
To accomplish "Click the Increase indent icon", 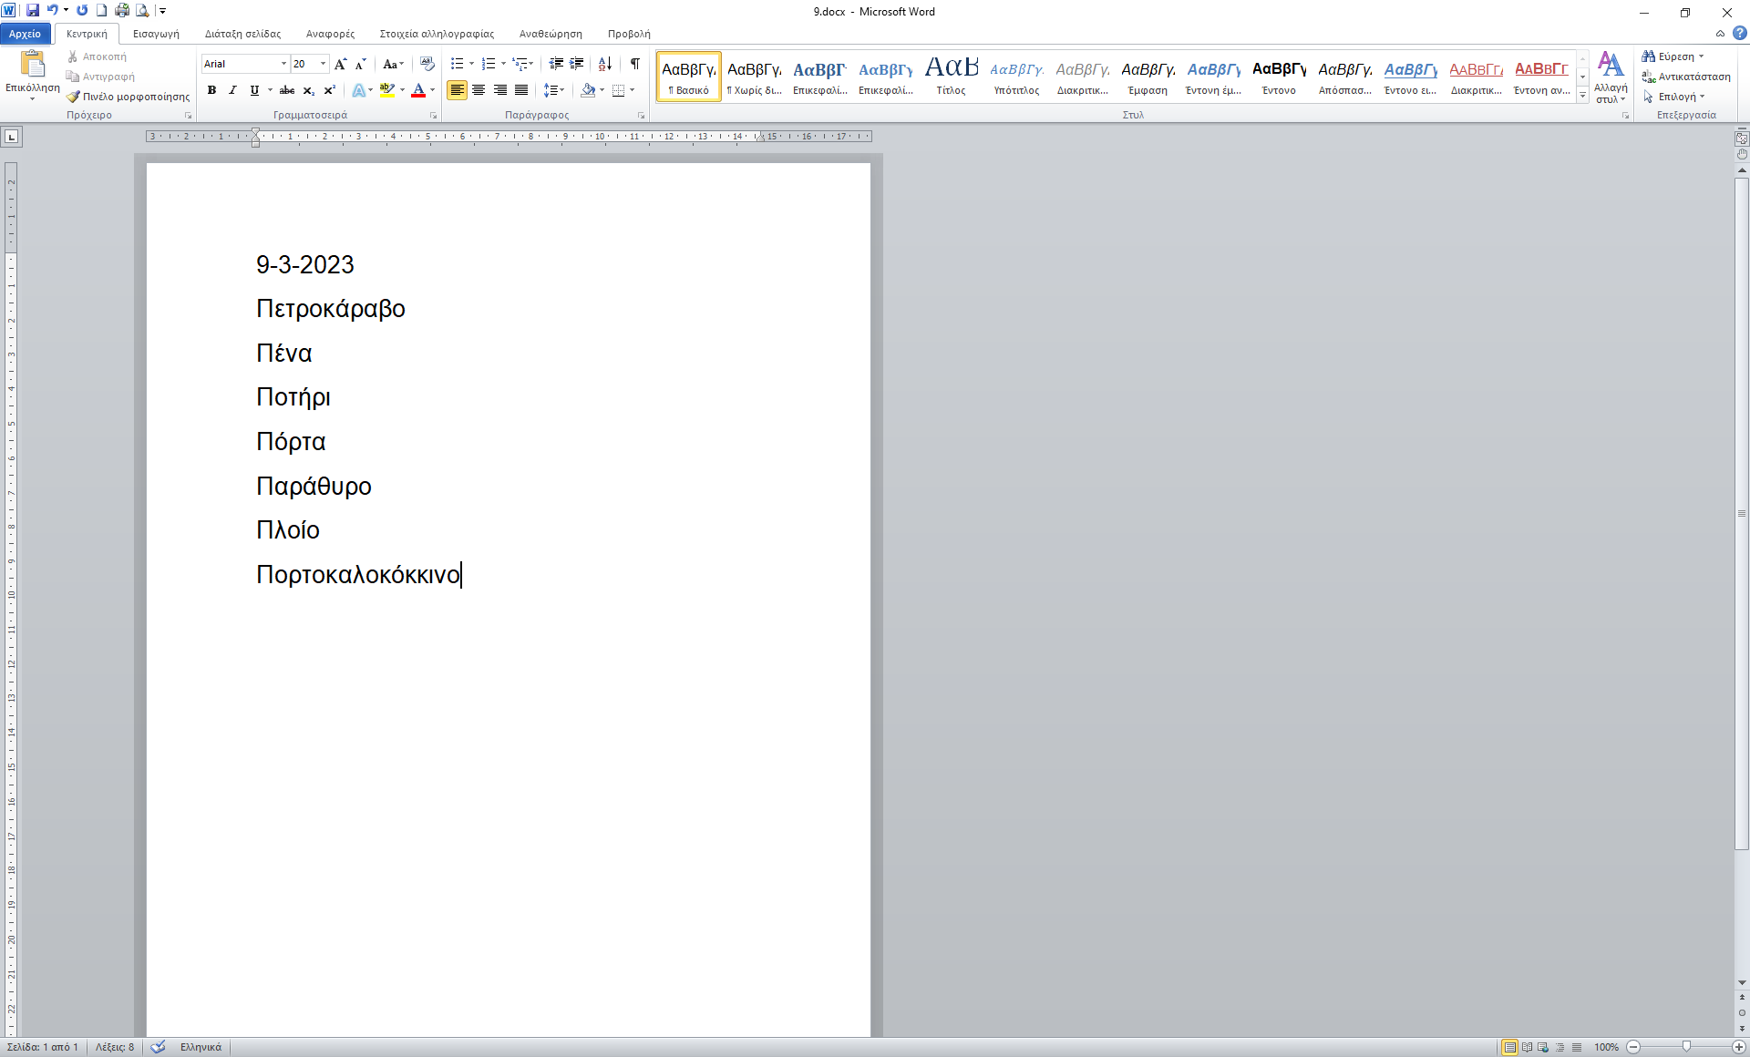I will [576, 64].
